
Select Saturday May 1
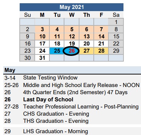pos(116,22)
